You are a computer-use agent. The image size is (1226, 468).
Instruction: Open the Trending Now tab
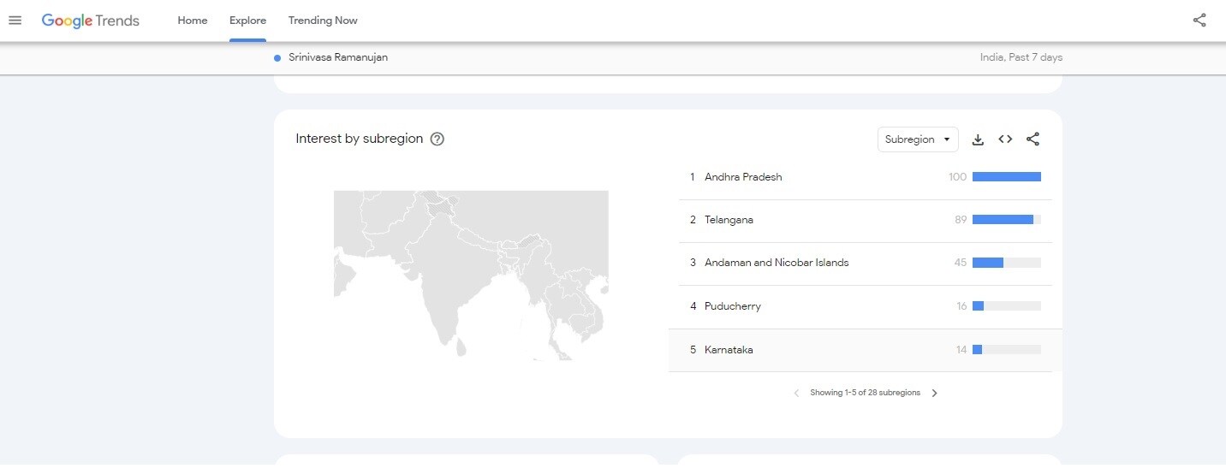pos(323,21)
